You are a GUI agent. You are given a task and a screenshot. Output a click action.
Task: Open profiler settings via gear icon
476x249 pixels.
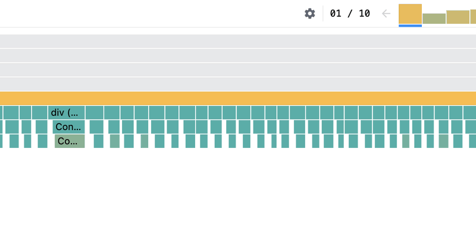point(309,14)
